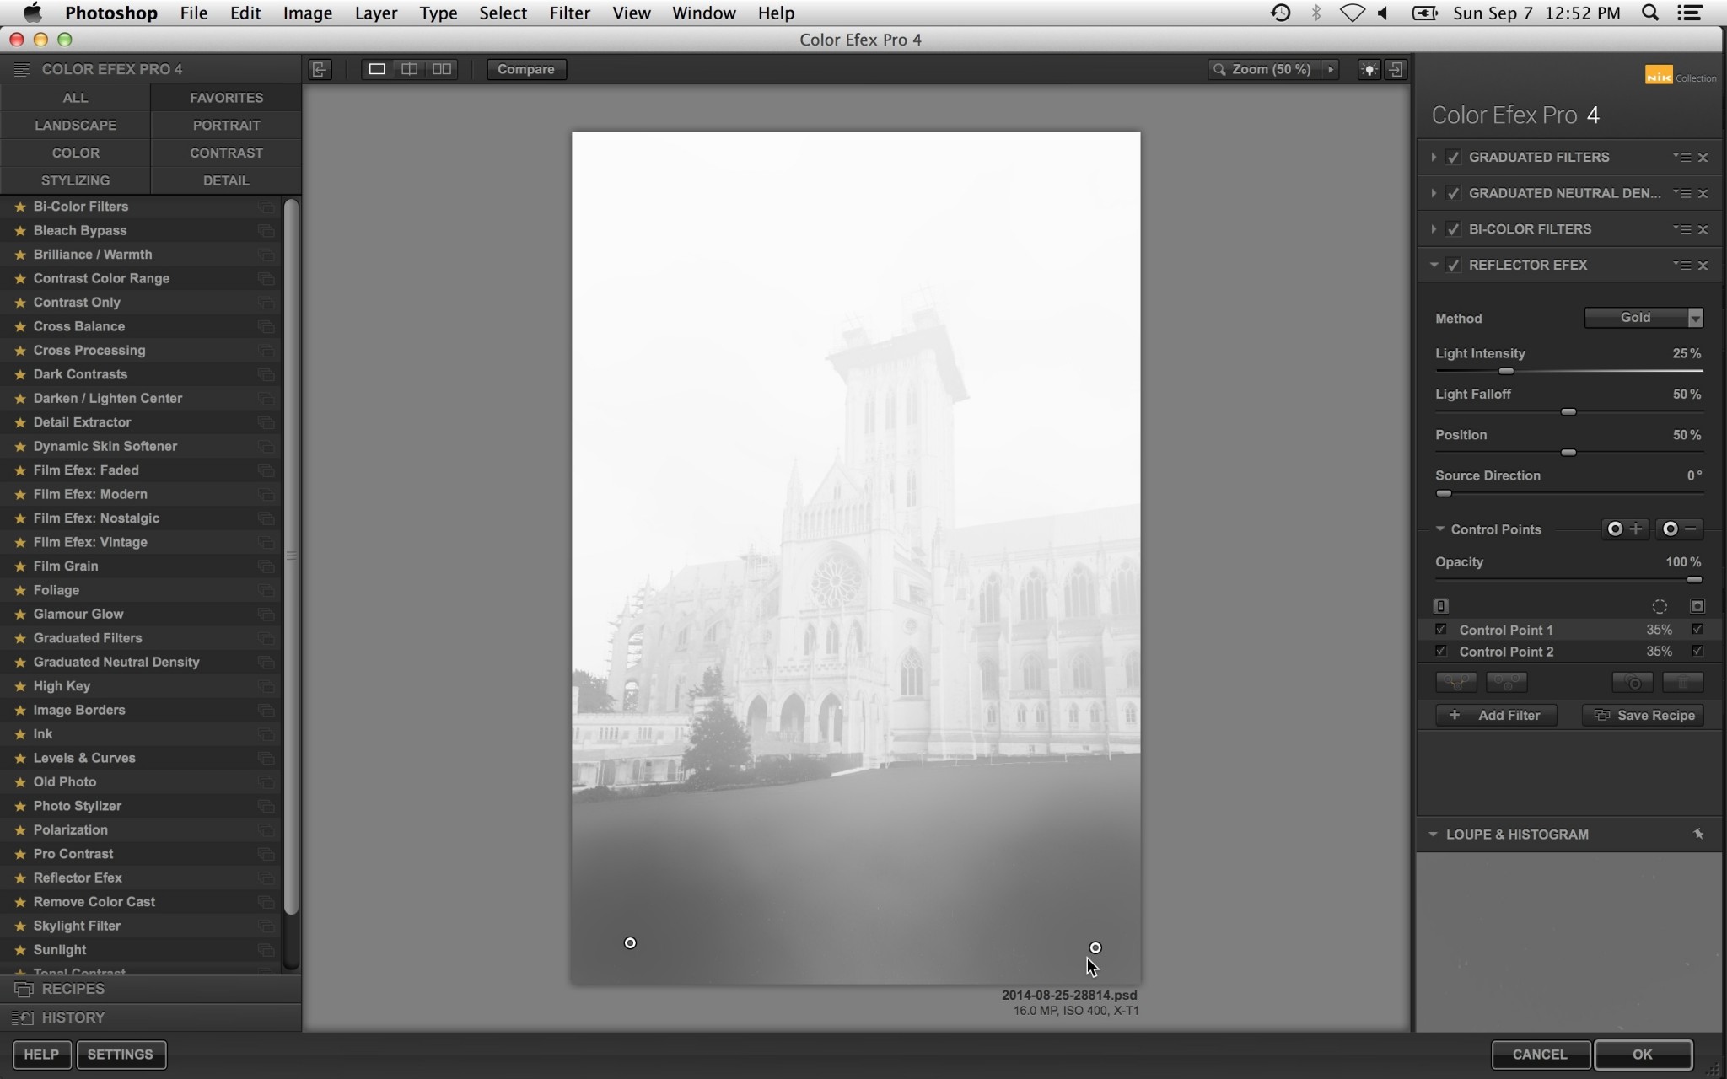Image resolution: width=1727 pixels, height=1079 pixels.
Task: Click the Light Falloff slider handle
Action: [1568, 412]
